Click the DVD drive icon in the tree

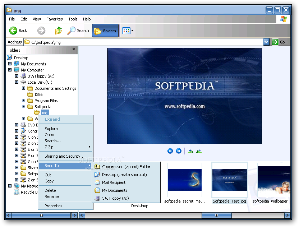click(x=23, y=125)
